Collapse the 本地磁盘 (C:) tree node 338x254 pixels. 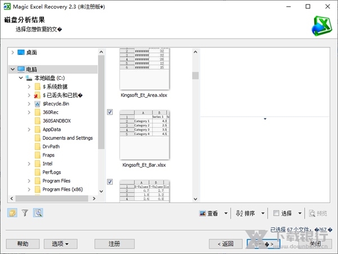(21, 78)
